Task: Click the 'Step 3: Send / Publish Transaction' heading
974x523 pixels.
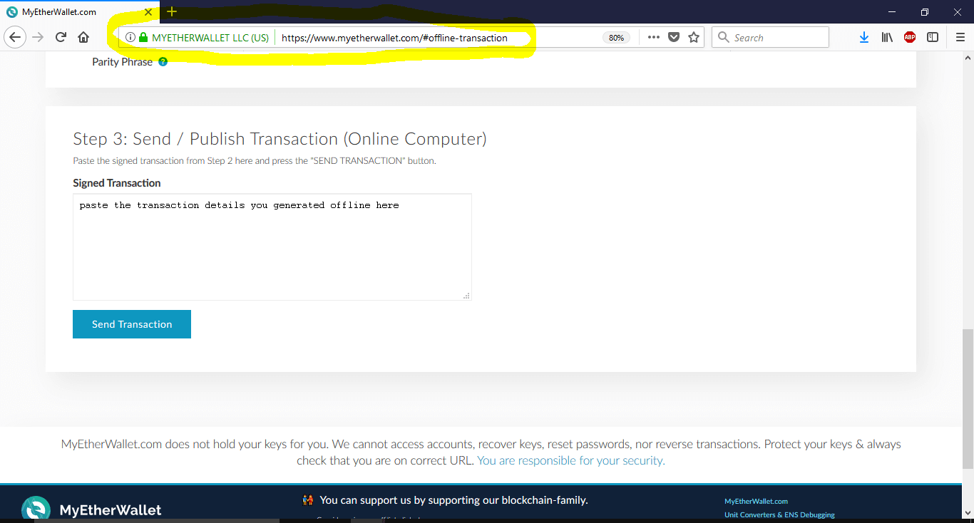Action: [x=280, y=139]
